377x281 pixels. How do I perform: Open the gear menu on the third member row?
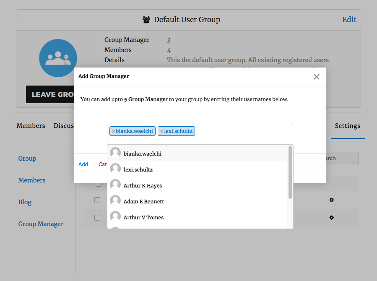331,217
